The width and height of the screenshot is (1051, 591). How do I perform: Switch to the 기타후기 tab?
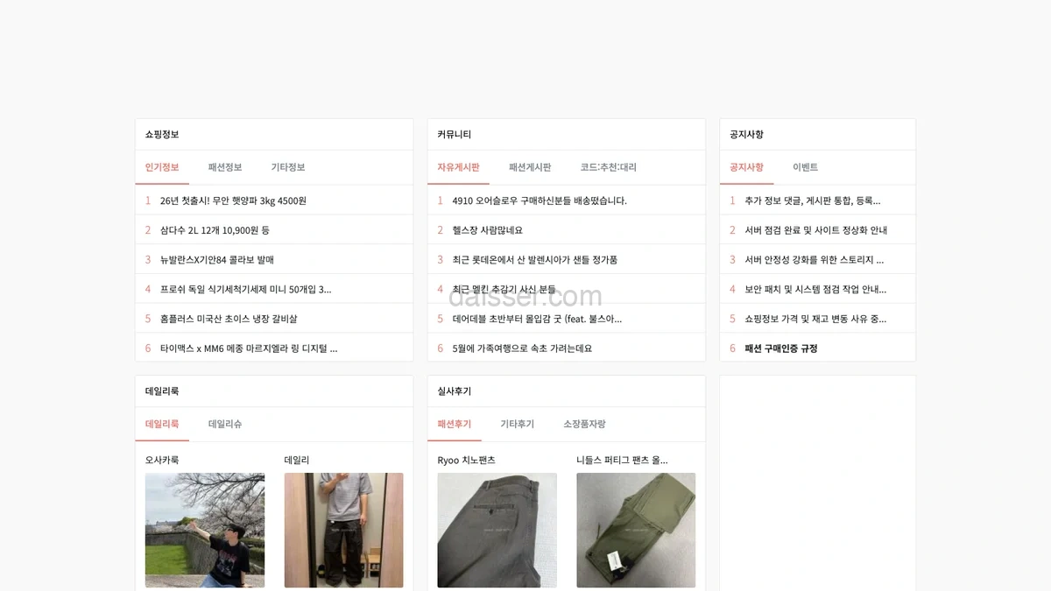pyautogui.click(x=517, y=424)
